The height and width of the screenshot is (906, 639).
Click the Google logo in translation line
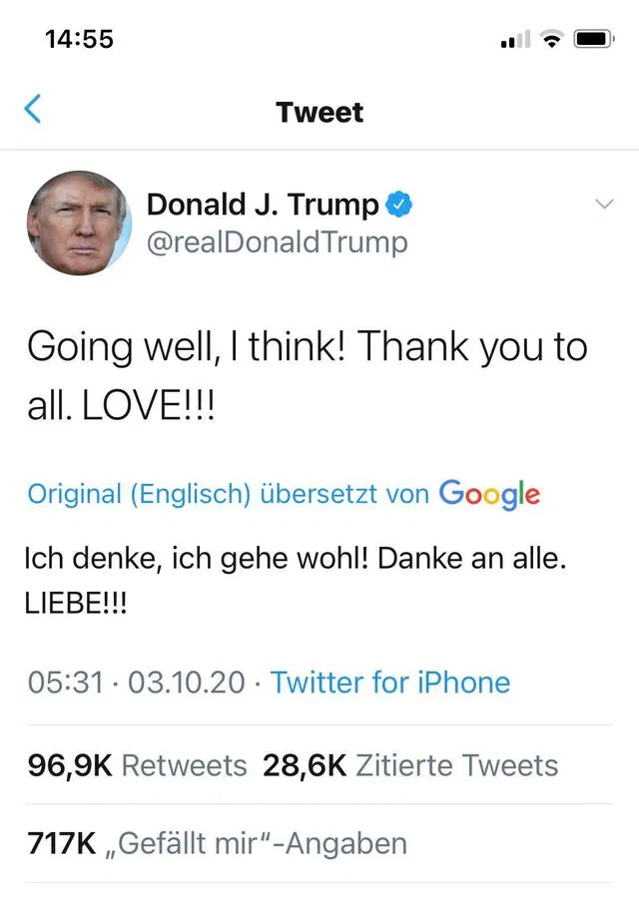489,493
